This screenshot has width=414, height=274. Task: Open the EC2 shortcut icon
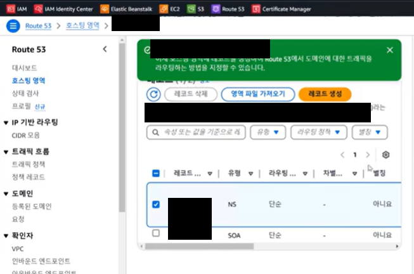pyautogui.click(x=164, y=9)
